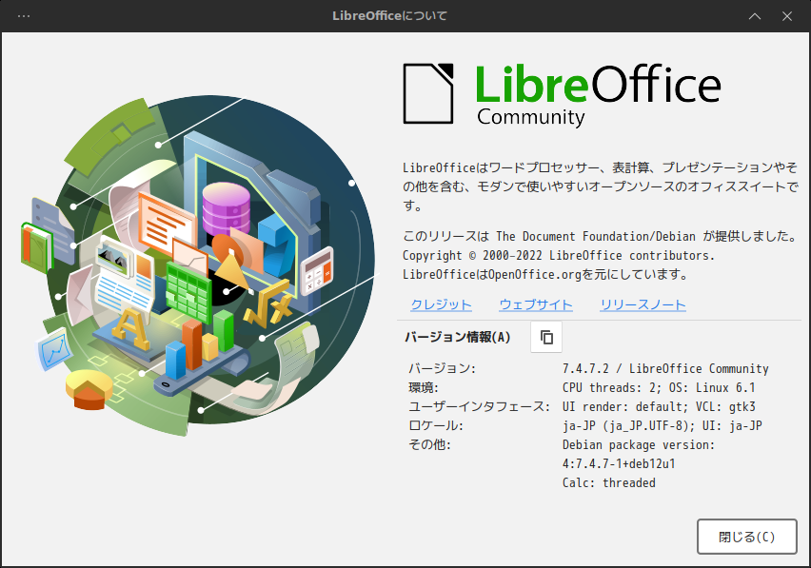Click the 'Copyright © 2000–2022 LibreOffice contributors.' line
Viewport: 811px width, 568px height.
pyautogui.click(x=559, y=255)
